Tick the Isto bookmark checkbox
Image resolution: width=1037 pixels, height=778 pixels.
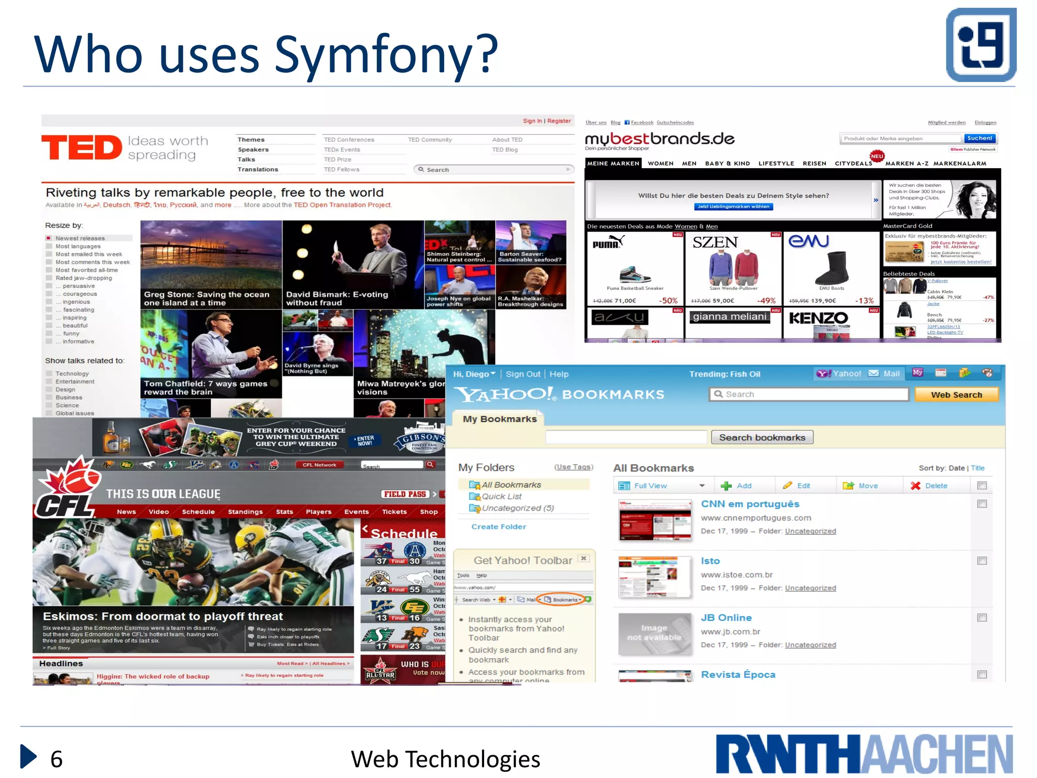(982, 561)
